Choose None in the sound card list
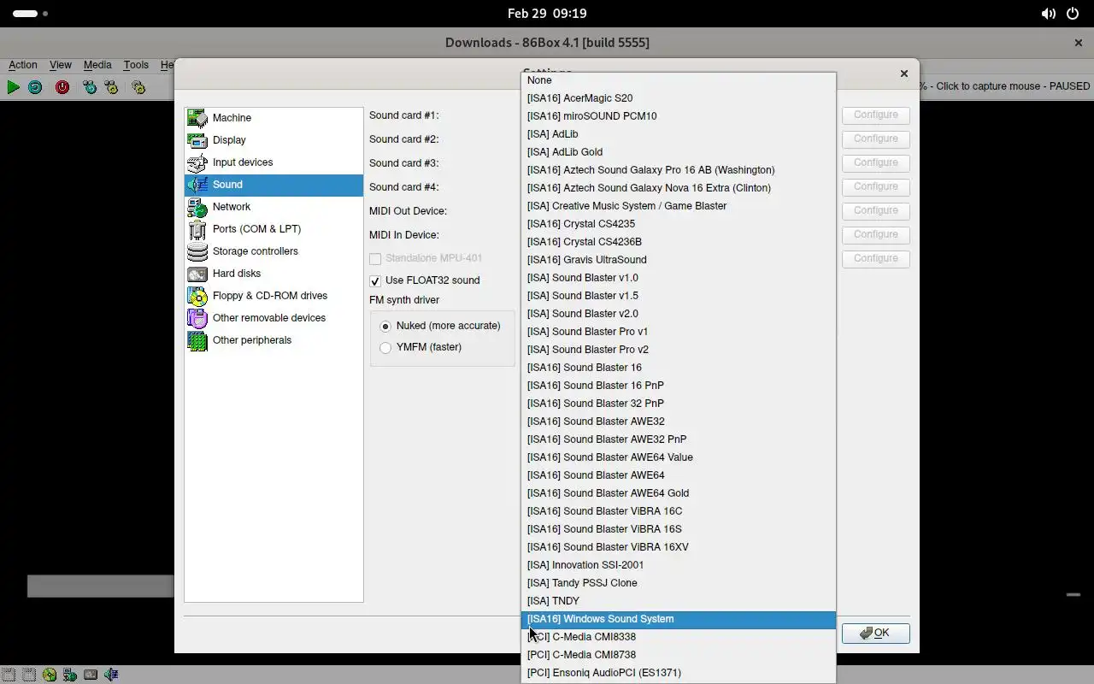Screen dimensions: 1094x684 click(679, 80)
